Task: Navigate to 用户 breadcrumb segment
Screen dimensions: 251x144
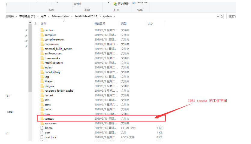Action: click(x=43, y=16)
